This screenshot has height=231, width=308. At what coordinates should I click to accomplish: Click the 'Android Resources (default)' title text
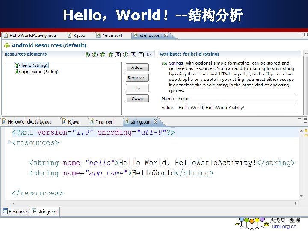click(x=49, y=45)
